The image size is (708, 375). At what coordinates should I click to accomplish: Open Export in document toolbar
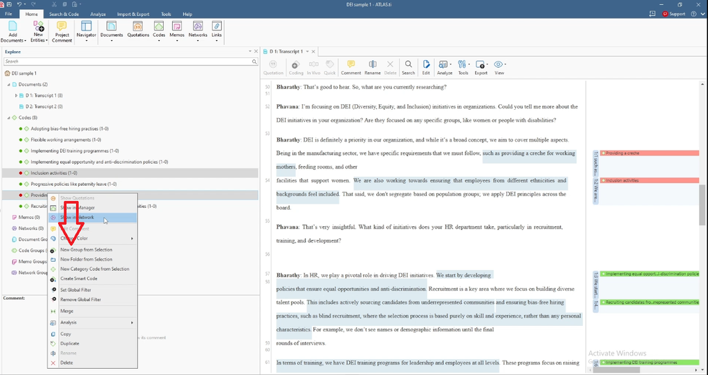pyautogui.click(x=481, y=68)
